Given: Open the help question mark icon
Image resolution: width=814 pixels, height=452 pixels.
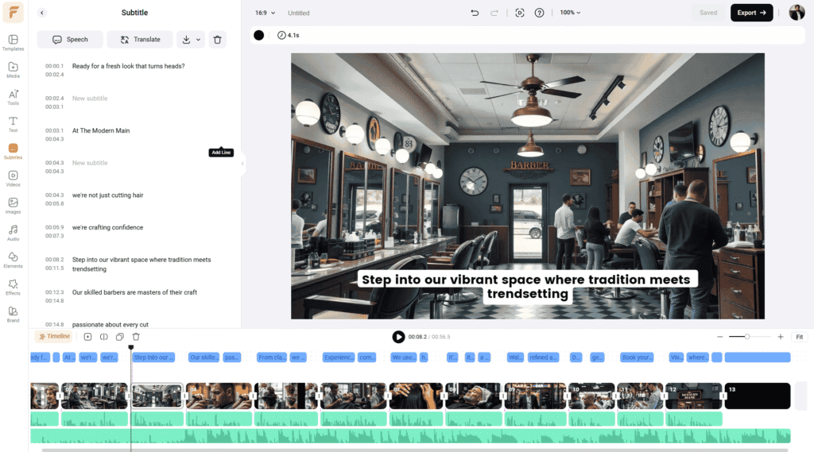Looking at the screenshot, I should [x=540, y=13].
